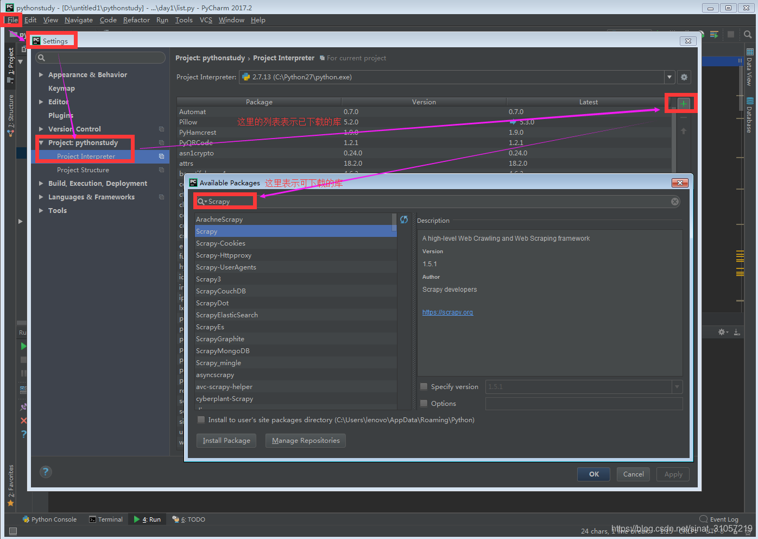Enable Options checkbox

pyautogui.click(x=424, y=403)
